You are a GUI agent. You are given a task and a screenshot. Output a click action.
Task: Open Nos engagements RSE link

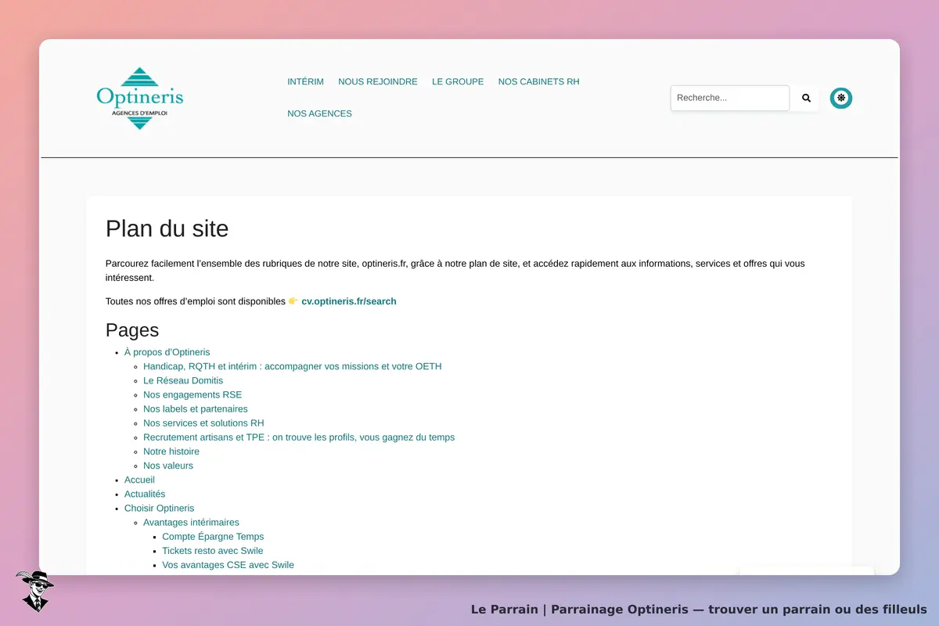click(192, 394)
